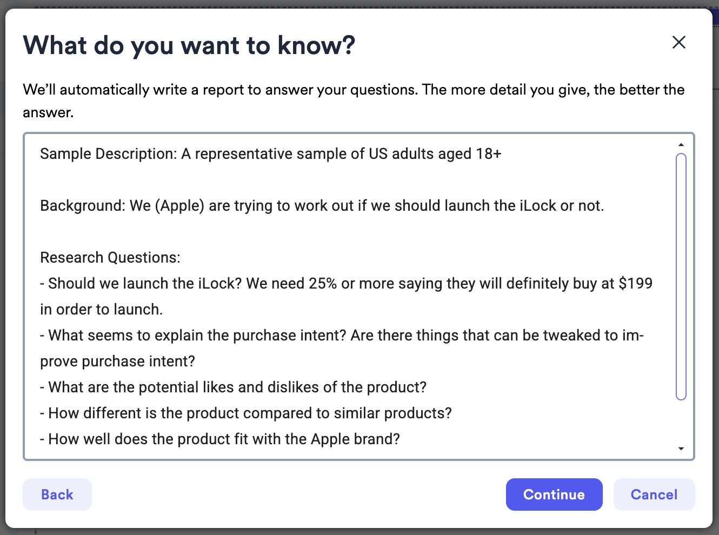Place cursor in the Sample Description line
The width and height of the screenshot is (719, 535).
tap(270, 154)
